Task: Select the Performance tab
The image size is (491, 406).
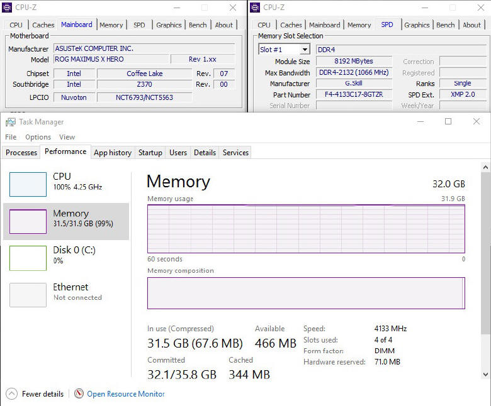Action: (x=65, y=151)
